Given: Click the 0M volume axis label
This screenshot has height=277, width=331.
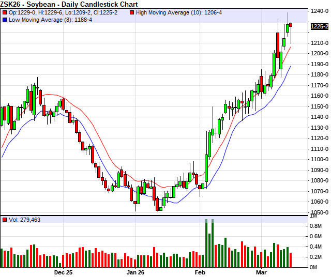Looking at the screenshot, I should click(x=314, y=267).
